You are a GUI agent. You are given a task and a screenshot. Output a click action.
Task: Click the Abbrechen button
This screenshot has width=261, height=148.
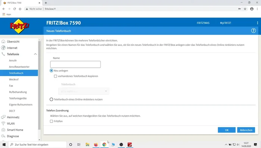click(246, 130)
